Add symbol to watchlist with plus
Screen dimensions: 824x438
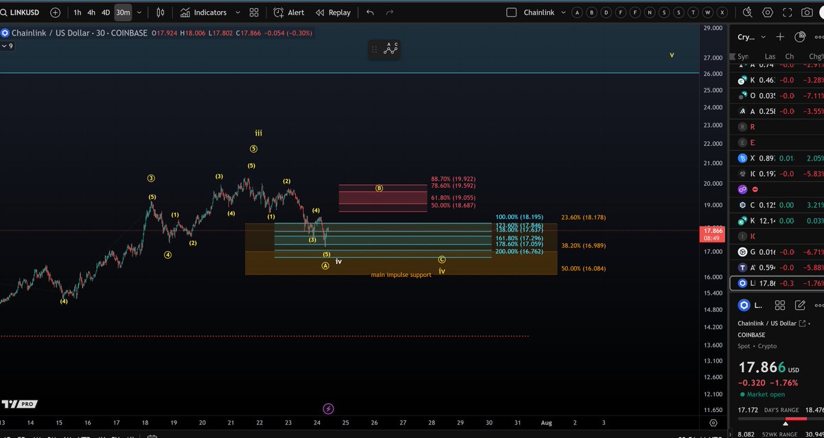click(780, 37)
